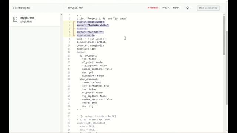The width and height of the screenshot is (237, 133).
Task: Click the sidebar scroll up arrow
Action: 61,15
